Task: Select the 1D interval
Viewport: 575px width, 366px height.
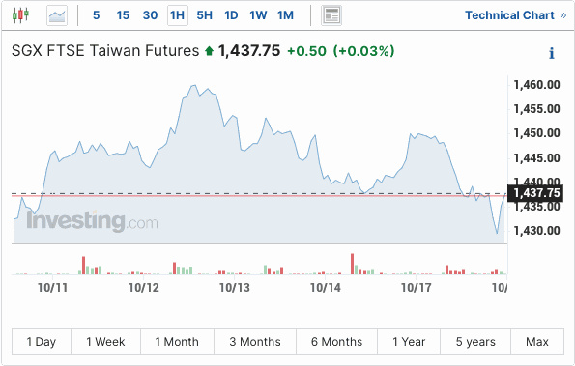Action: click(231, 15)
